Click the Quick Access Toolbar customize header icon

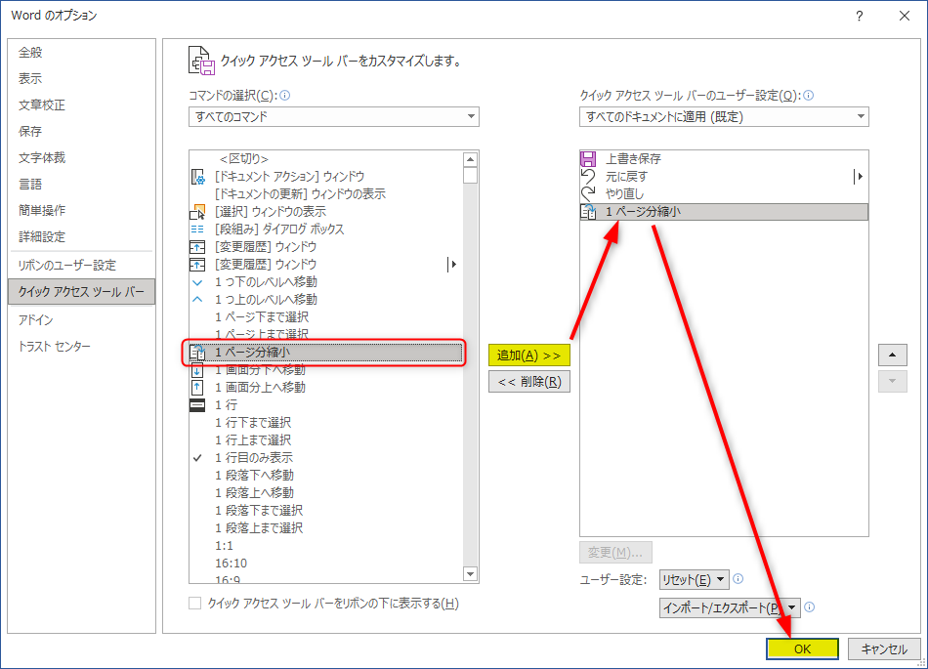point(201,61)
